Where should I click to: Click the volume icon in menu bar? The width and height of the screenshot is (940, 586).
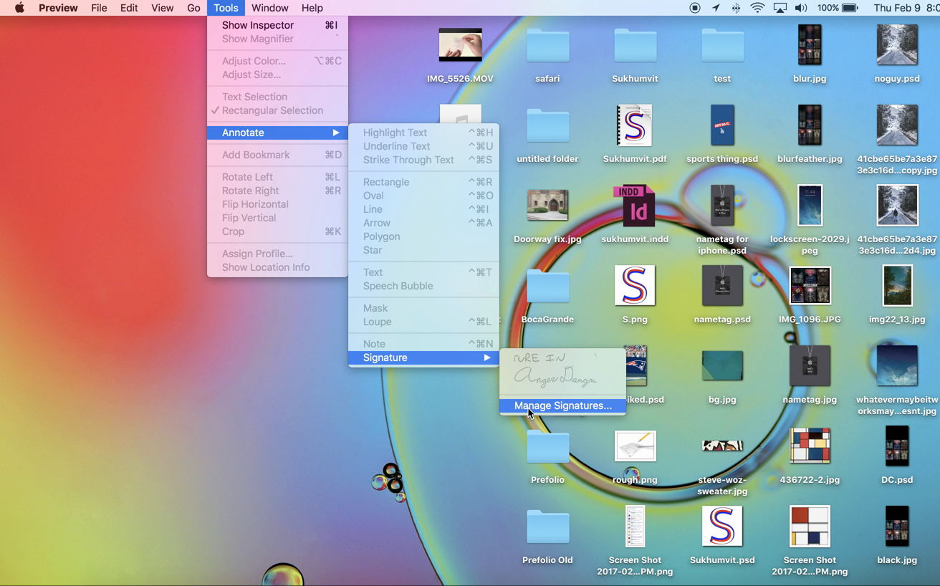(x=801, y=8)
